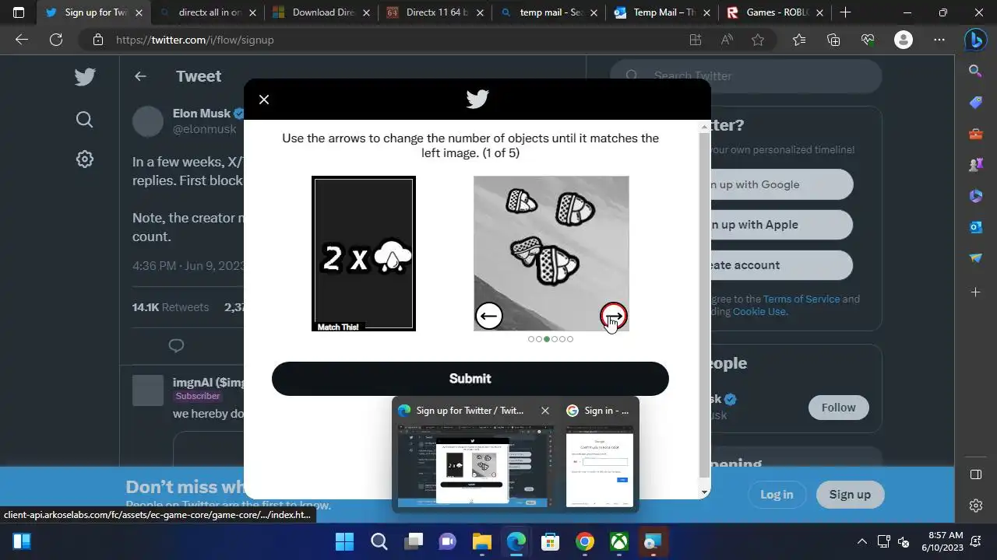Select Sign in Chrome window thumbnail
997x560 pixels.
coord(600,466)
